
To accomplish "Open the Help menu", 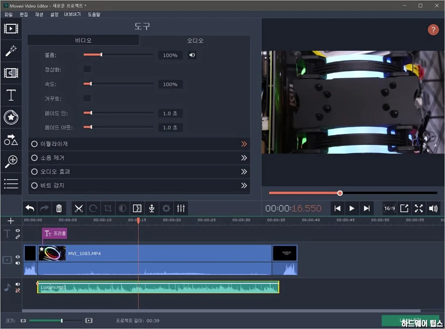I will coord(94,14).
